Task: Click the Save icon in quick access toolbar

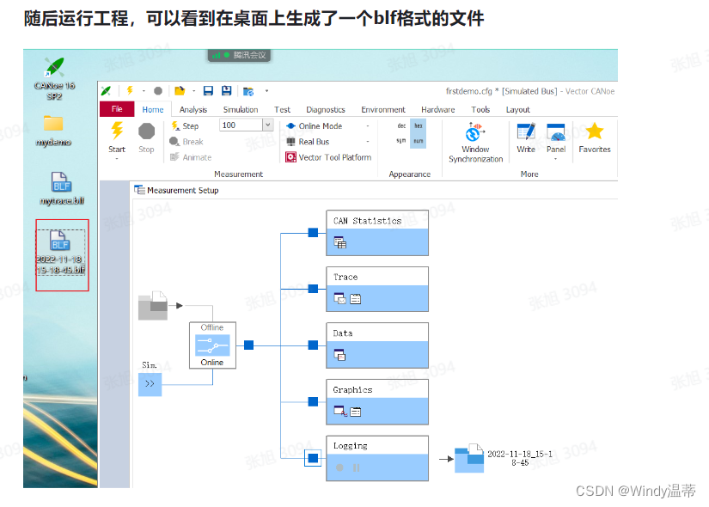Action: click(x=207, y=90)
